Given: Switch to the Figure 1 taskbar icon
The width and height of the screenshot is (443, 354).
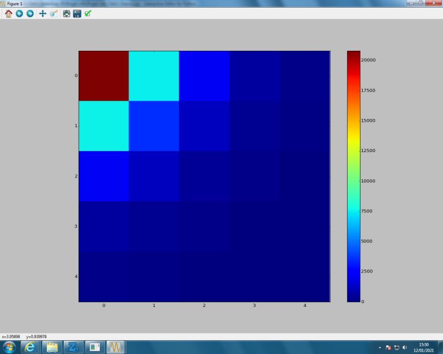Looking at the screenshot, I should click(115, 348).
